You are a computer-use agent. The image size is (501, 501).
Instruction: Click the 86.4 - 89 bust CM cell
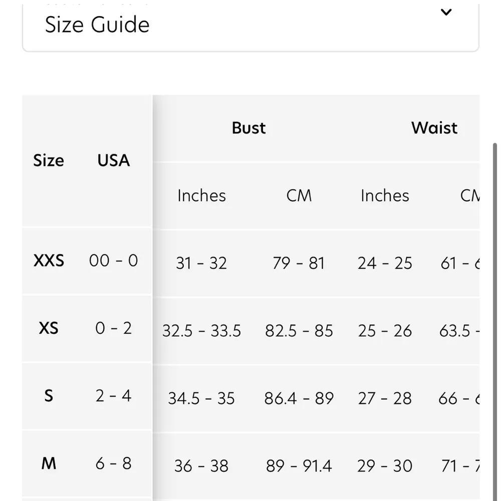[299, 399]
